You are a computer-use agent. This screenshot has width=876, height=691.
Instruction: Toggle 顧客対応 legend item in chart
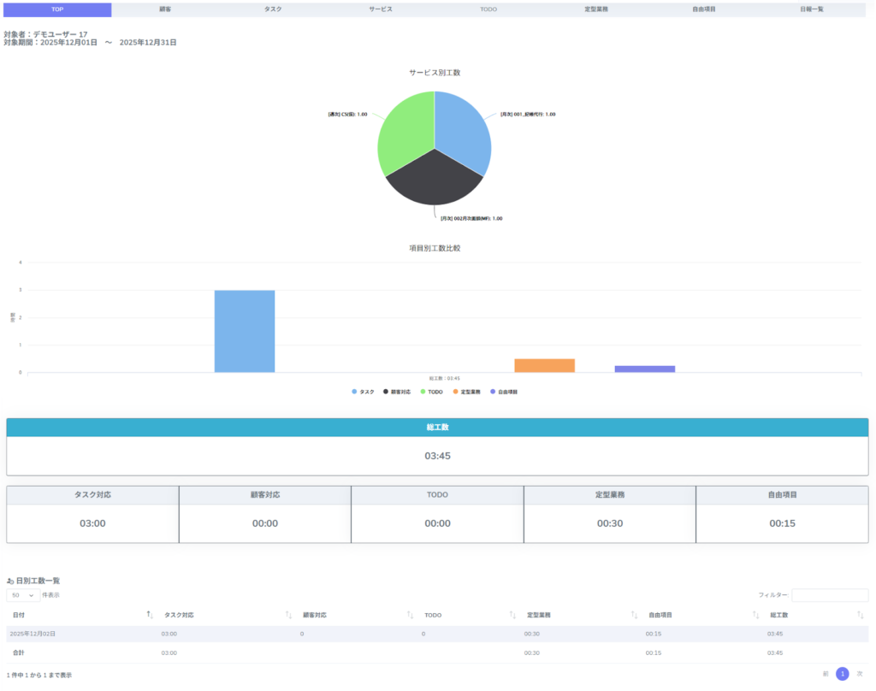396,392
